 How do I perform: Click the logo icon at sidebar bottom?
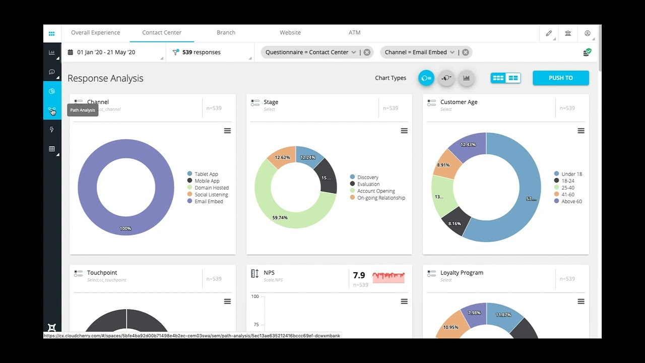click(52, 328)
